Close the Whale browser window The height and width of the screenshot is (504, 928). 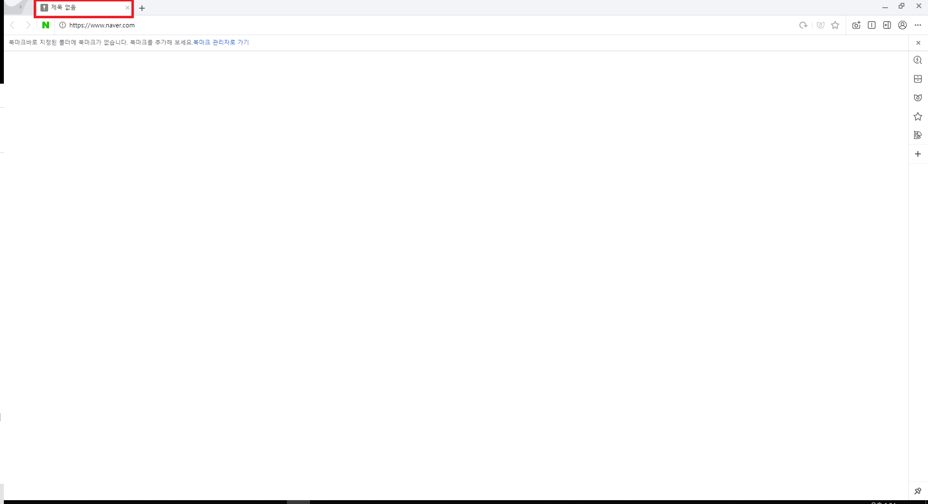(x=918, y=6)
